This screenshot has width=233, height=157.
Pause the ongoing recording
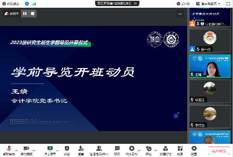click(x=25, y=14)
